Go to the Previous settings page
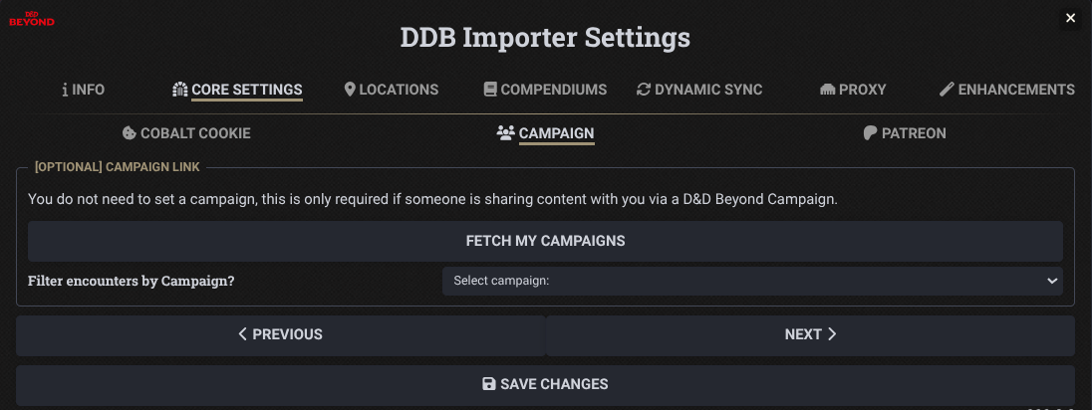The image size is (1092, 410). (281, 334)
